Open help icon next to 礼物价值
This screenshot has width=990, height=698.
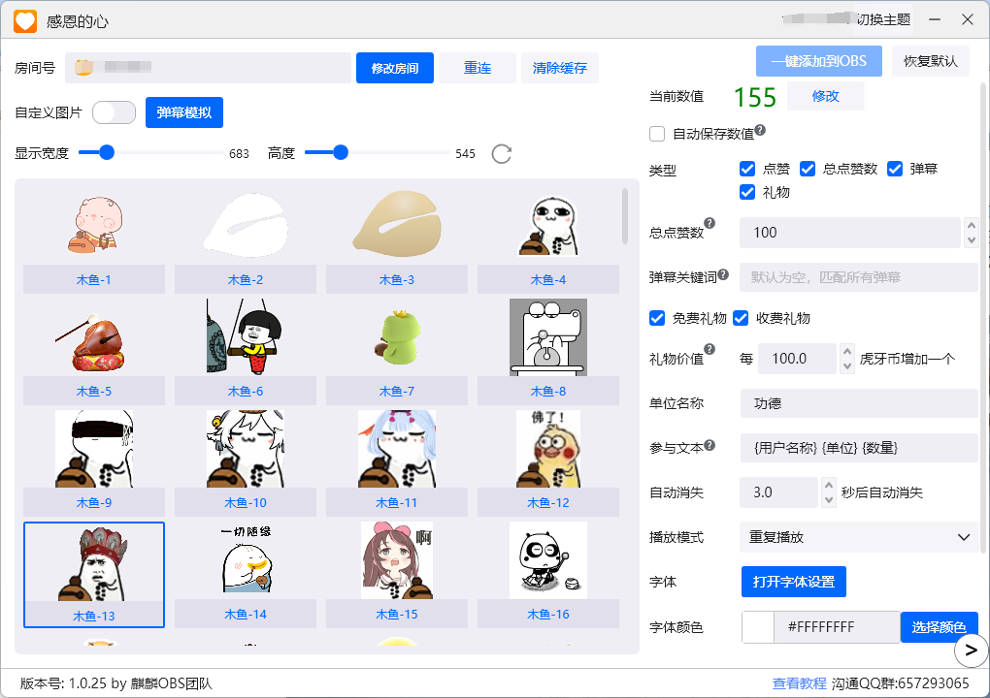click(x=709, y=349)
